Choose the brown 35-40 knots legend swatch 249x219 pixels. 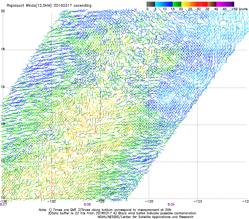click(x=212, y=4)
